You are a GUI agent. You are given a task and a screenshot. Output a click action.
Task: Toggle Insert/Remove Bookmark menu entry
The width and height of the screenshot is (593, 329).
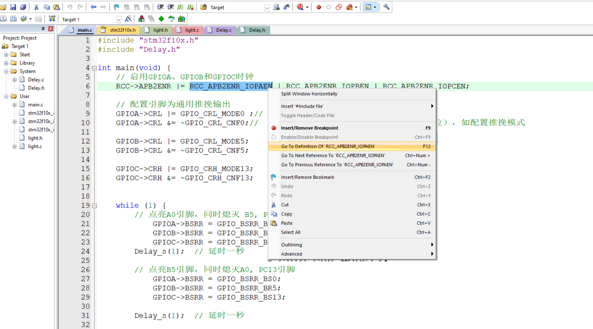[307, 177]
